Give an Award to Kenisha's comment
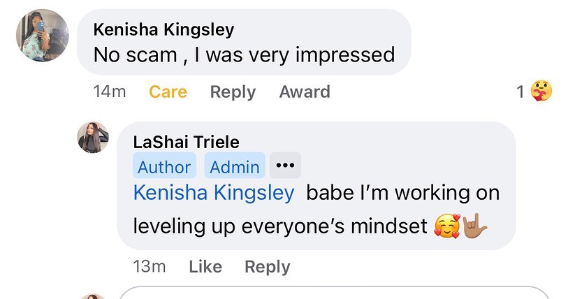568x299 pixels. point(305,92)
